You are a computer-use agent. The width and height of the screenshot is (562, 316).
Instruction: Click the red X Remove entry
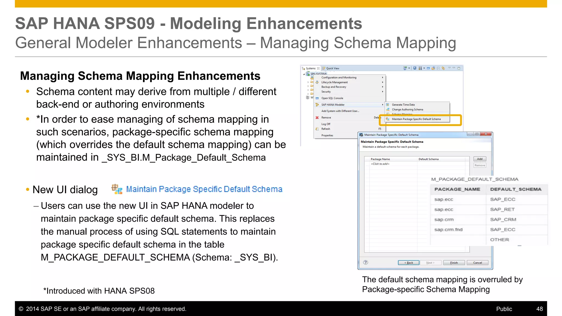[317, 118]
